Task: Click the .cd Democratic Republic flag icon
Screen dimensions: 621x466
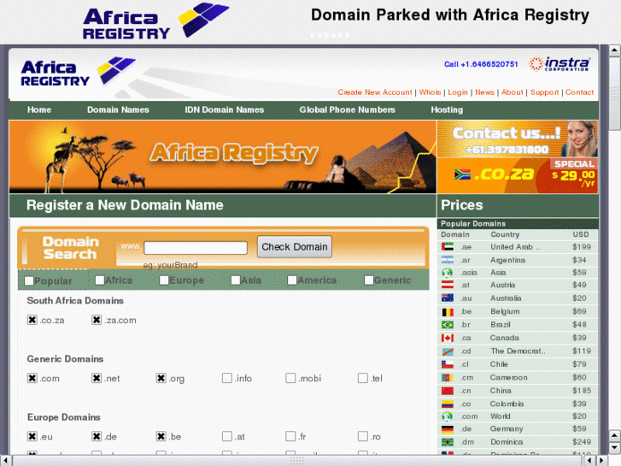Action: tap(448, 351)
